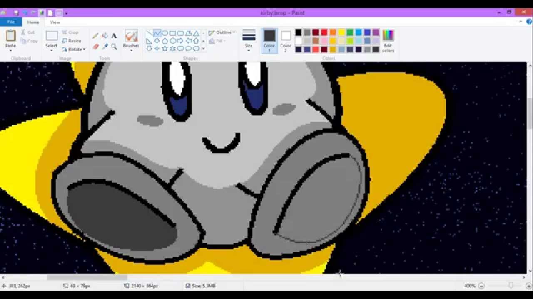This screenshot has height=299, width=533.
Task: Expand the full Shapes gallery
Action: point(204,49)
